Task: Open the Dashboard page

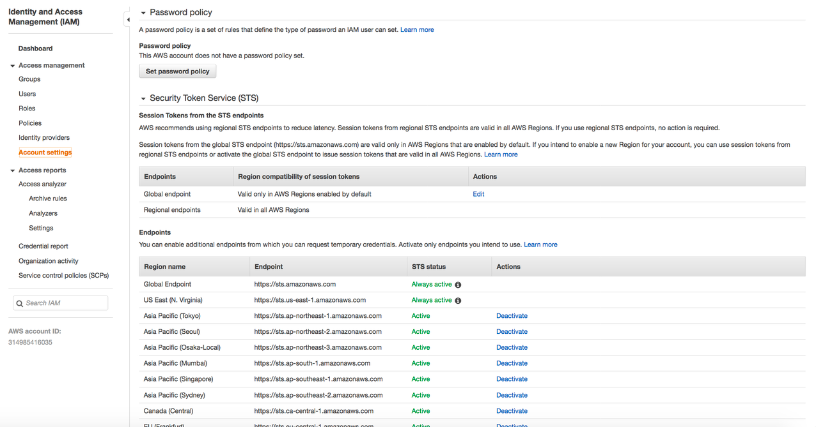Action: pyautogui.click(x=35, y=49)
